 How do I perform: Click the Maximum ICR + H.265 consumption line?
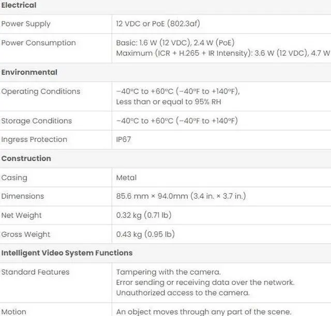[222, 53]
